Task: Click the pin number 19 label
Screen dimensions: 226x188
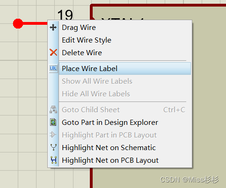Action: [65, 15]
